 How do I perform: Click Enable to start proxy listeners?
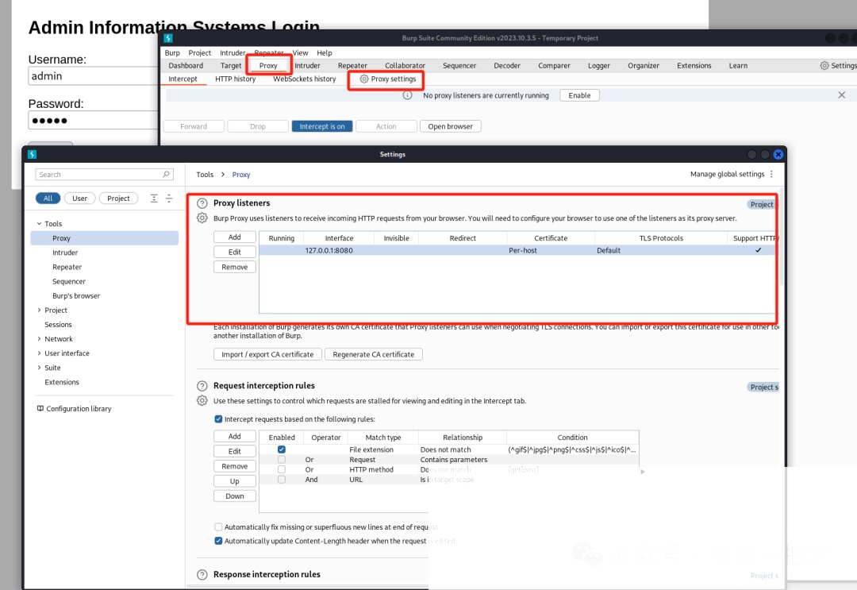[579, 95]
